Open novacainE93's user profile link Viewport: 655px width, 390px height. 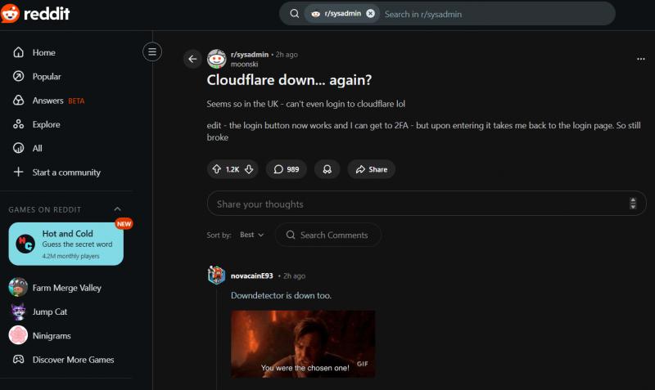(251, 276)
